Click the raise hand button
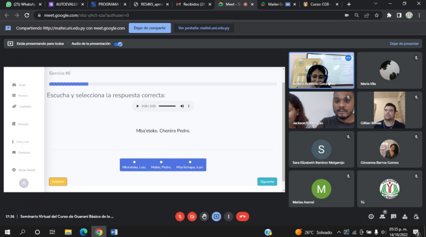426x237 pixels. [x=204, y=216]
